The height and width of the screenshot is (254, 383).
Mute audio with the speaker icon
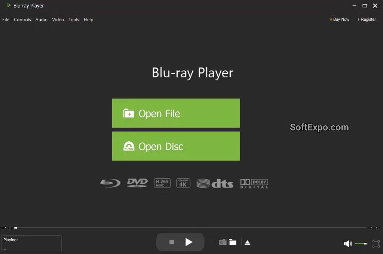[x=347, y=244]
